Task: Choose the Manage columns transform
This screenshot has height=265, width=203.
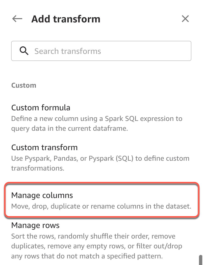Action: 42,195
